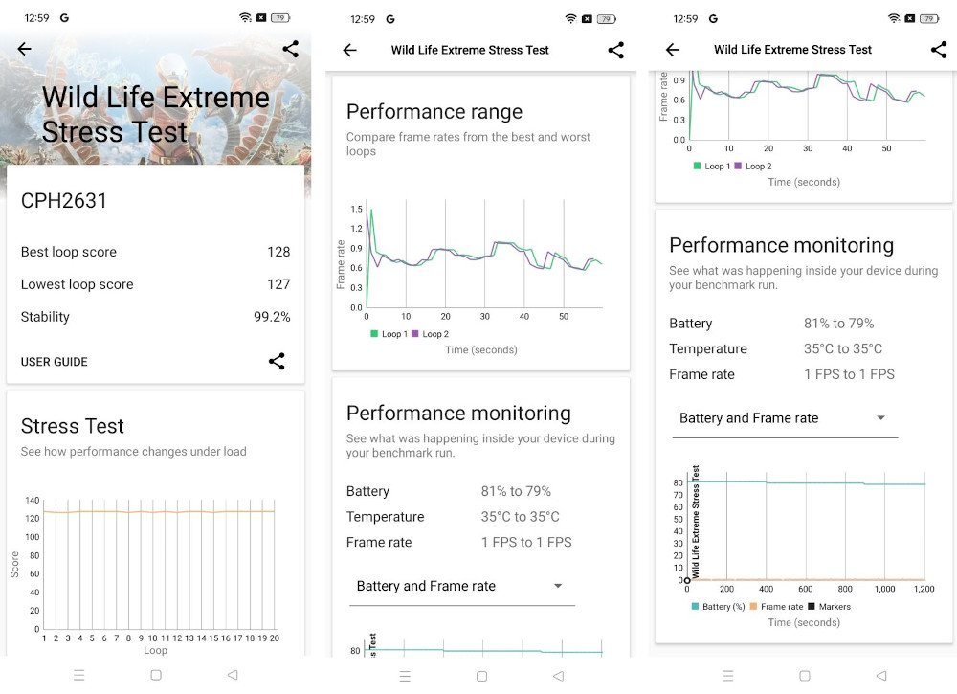Tap the Stress Test score-per-loop chart

pos(159,565)
